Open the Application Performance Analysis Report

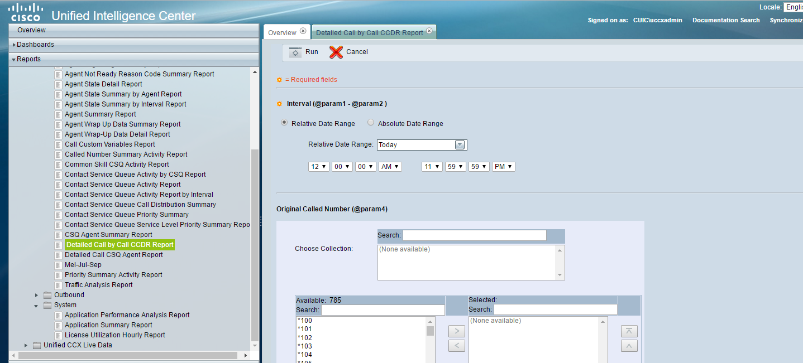click(x=127, y=315)
